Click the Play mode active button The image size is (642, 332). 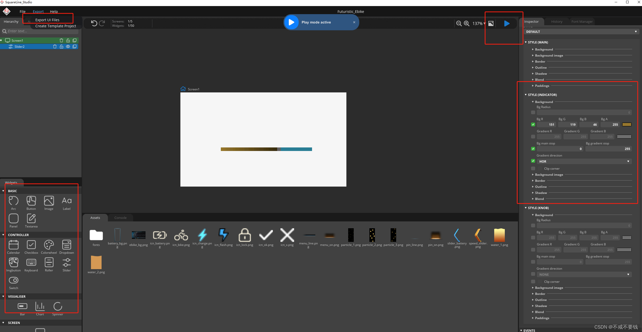pyautogui.click(x=320, y=22)
